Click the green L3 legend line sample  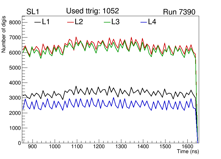tap(107, 22)
